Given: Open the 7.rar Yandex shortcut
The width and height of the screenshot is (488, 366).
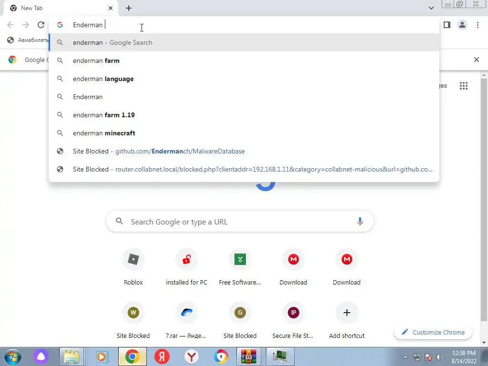Looking at the screenshot, I should coord(186,321).
